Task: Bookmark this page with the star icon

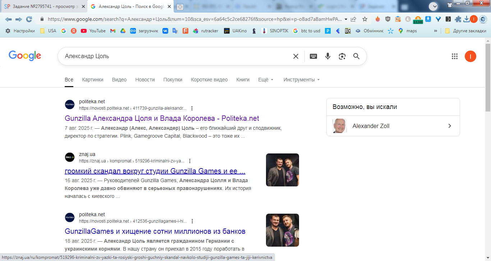Action: (x=365, y=19)
